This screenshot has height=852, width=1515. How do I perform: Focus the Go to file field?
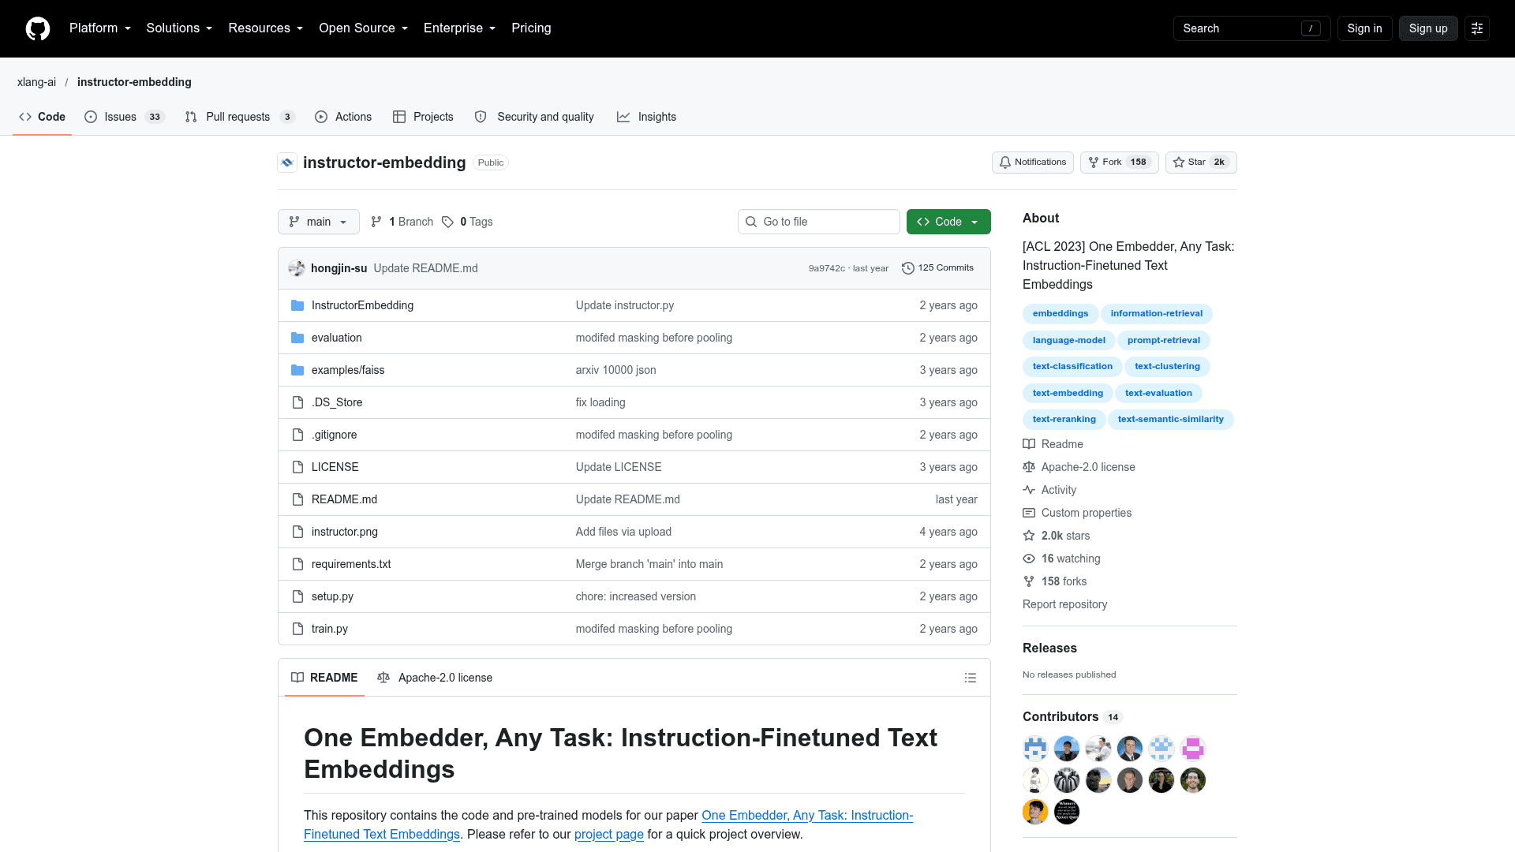(819, 222)
